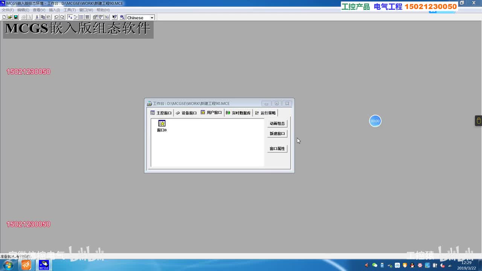Open the Chinese language dropdown

[x=152, y=18]
